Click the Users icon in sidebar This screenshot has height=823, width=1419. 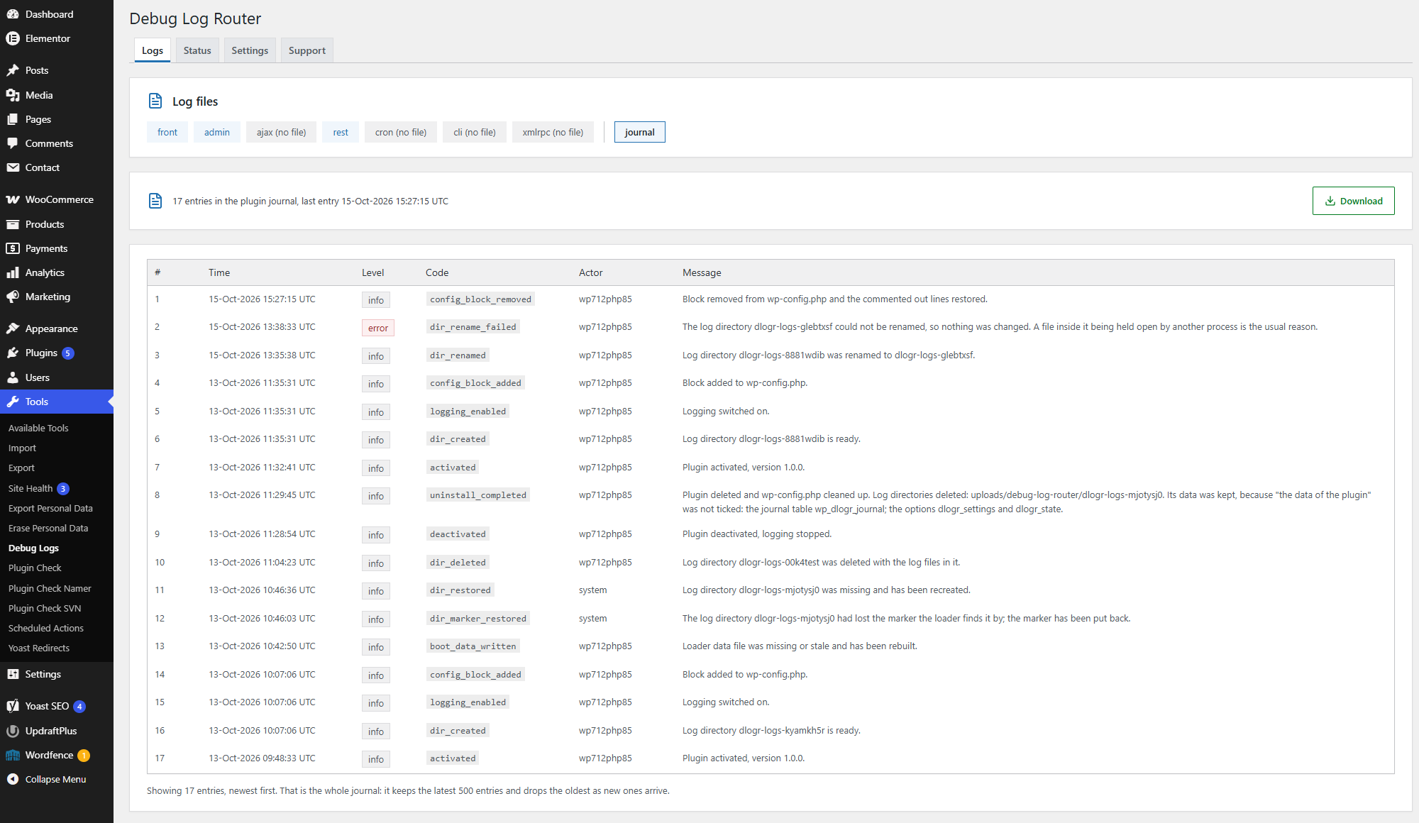point(13,377)
